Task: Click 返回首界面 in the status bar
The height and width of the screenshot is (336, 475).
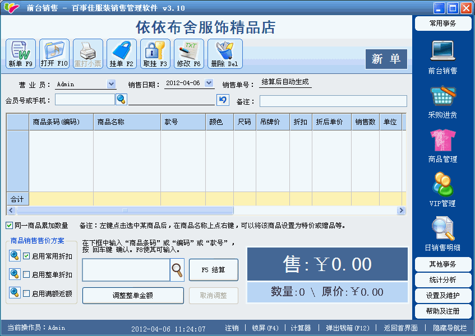Action: tap(400, 328)
